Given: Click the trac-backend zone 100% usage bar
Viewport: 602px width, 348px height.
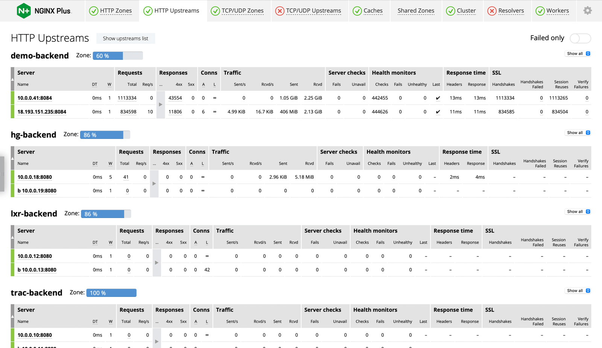Looking at the screenshot, I should (x=111, y=293).
